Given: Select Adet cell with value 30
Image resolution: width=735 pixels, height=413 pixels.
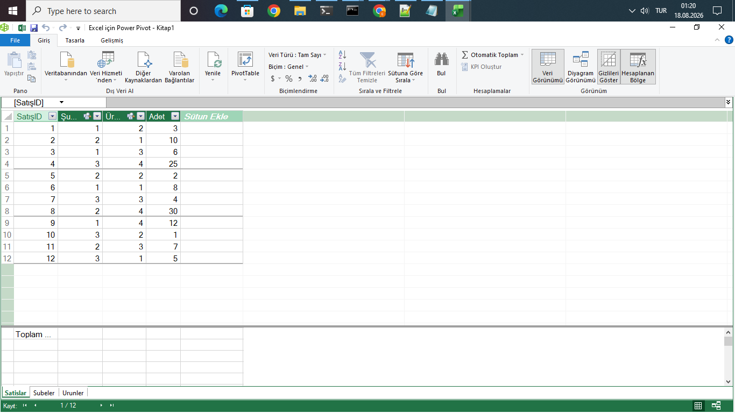Looking at the screenshot, I should [x=163, y=211].
